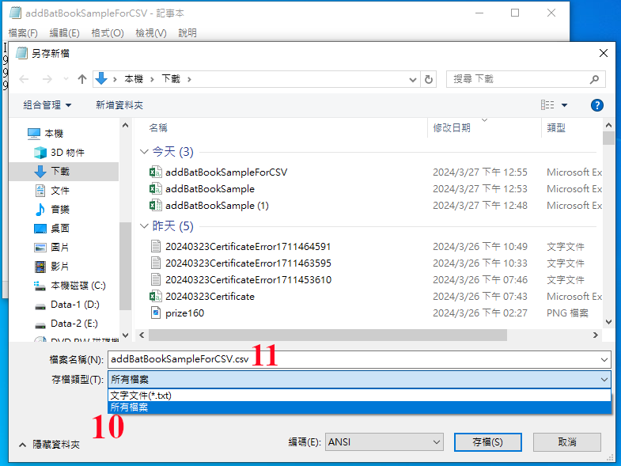Open 存檔類型 combo box
621x466 pixels.
(359, 380)
